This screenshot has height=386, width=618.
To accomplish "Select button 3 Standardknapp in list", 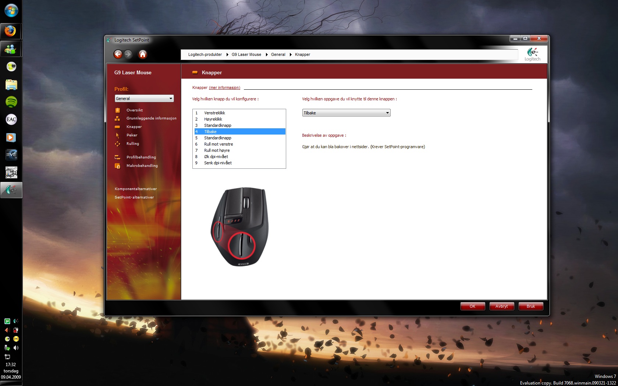I will click(x=239, y=125).
